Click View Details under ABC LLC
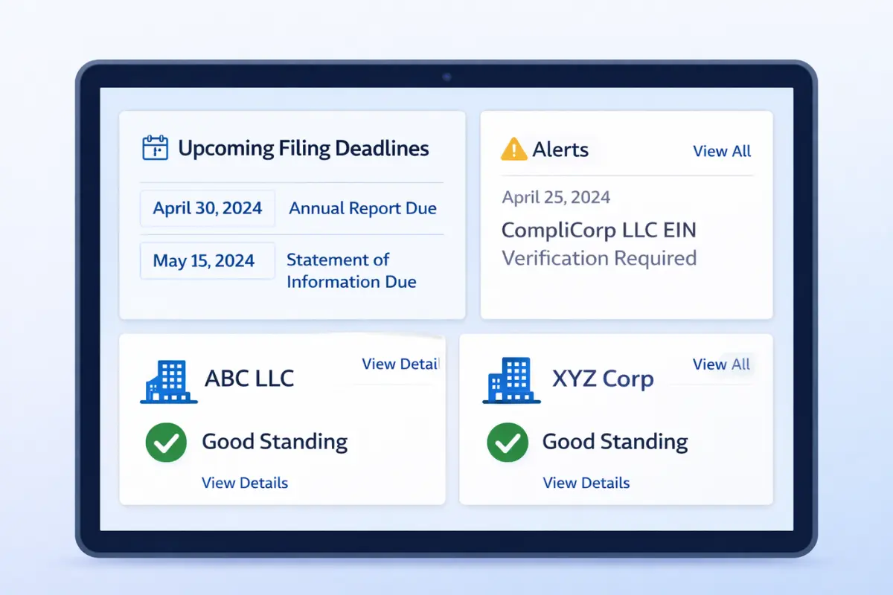 pos(245,483)
